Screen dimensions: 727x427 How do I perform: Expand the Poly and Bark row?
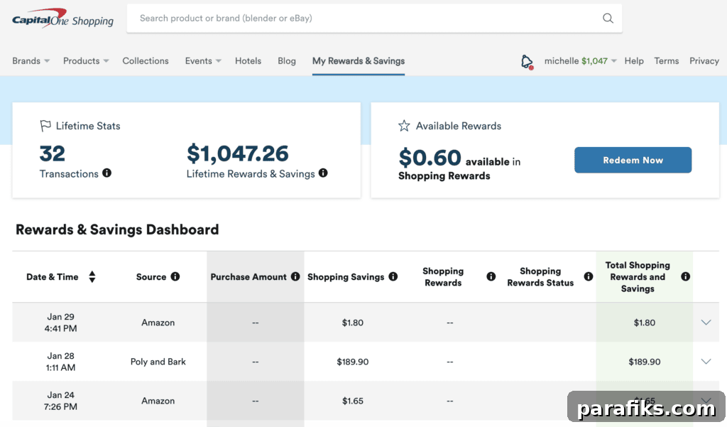pos(706,361)
